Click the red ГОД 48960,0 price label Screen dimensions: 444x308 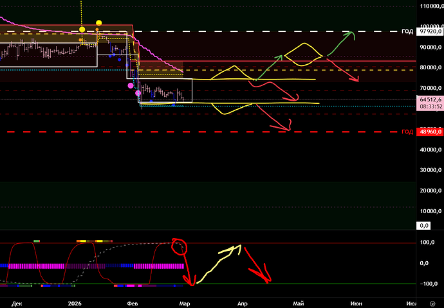point(429,132)
